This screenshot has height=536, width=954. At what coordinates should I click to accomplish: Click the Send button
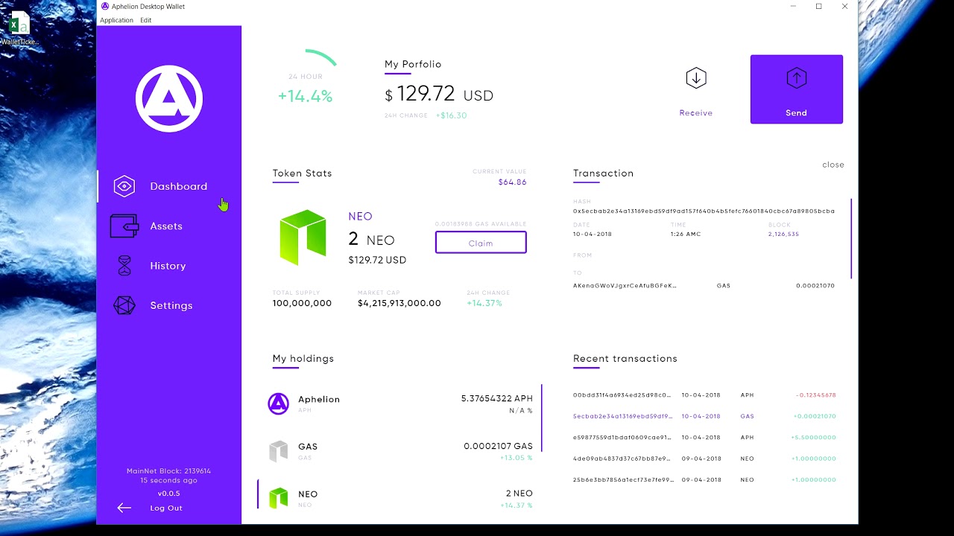click(x=797, y=89)
